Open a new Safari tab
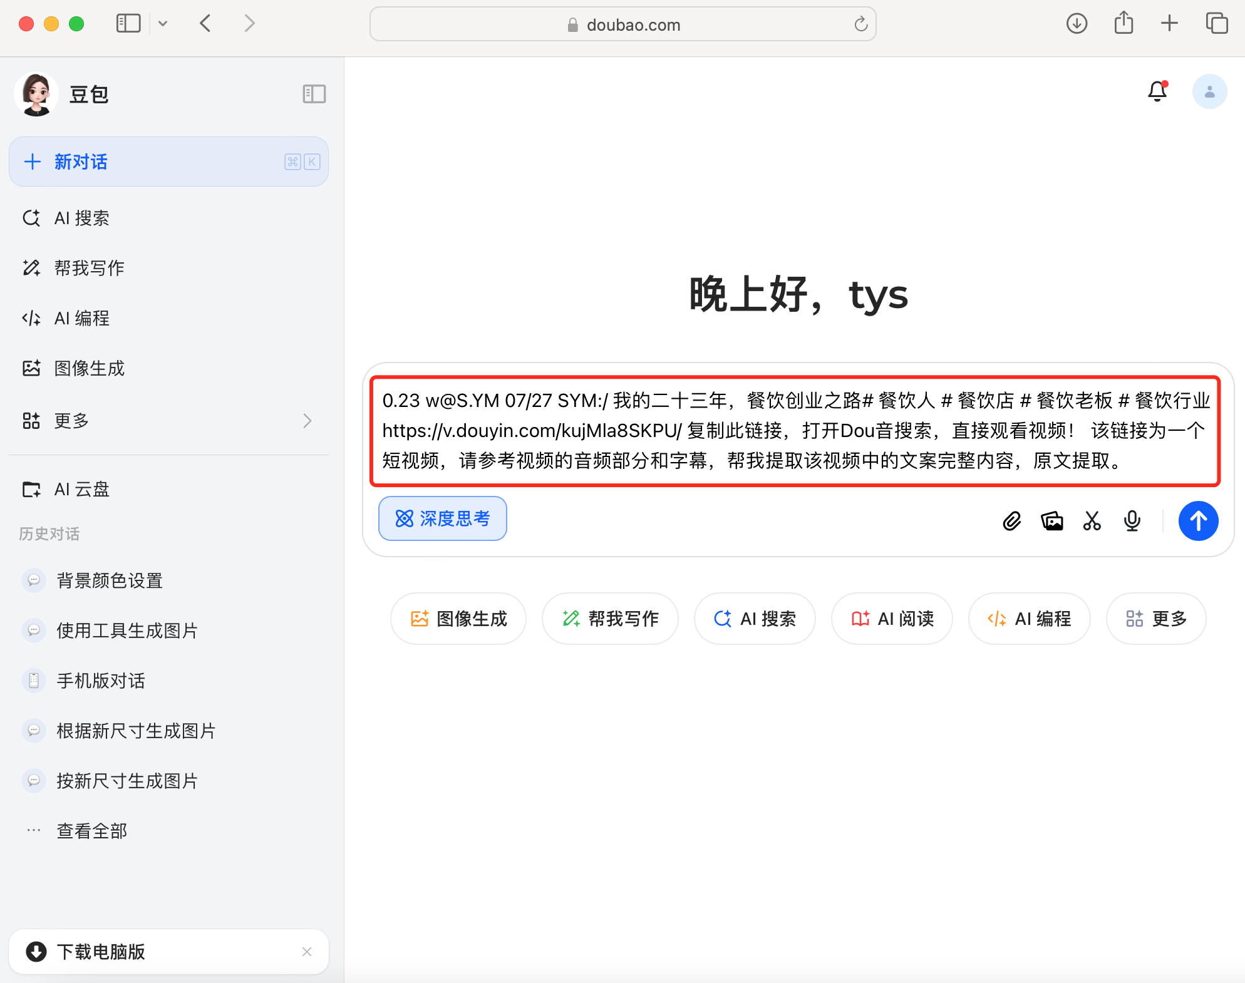This screenshot has width=1245, height=983. pos(1169,24)
